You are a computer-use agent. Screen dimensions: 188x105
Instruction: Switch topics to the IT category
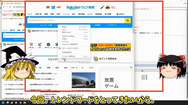pyautogui.click(x=83, y=68)
